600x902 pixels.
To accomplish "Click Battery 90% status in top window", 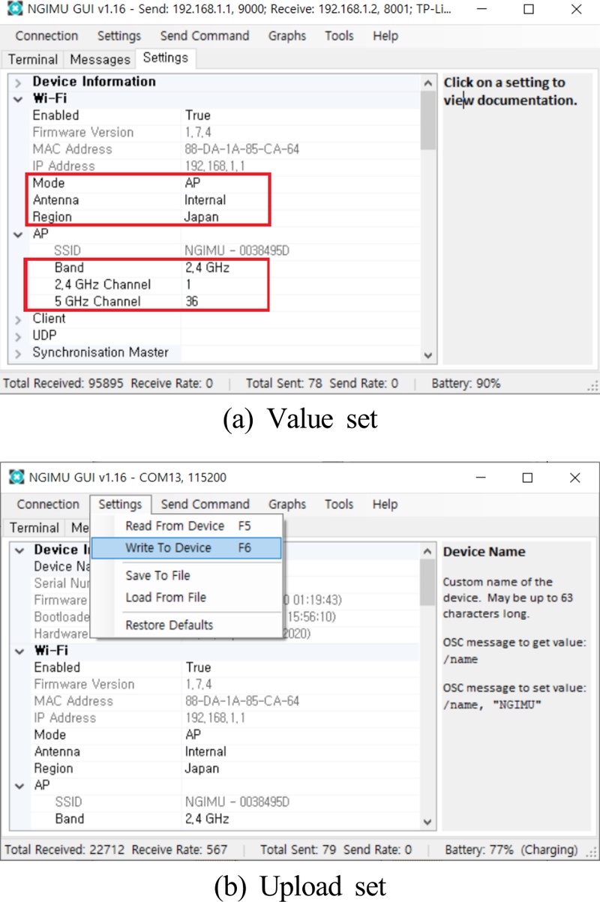I will coord(466,383).
